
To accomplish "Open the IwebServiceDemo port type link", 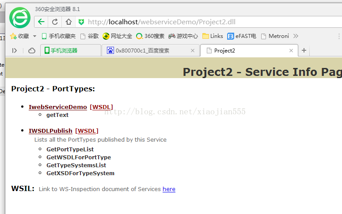I will [57, 107].
